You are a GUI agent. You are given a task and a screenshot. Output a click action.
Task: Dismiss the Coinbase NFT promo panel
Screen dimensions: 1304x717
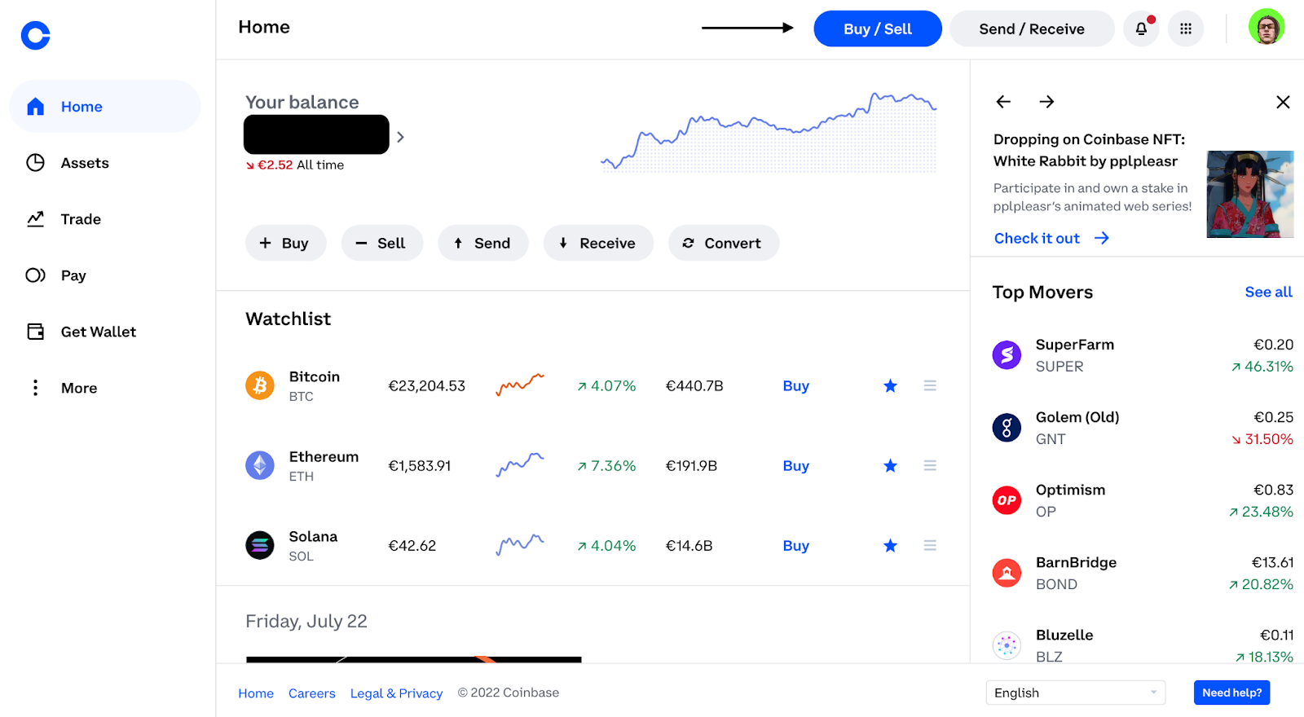(1283, 102)
